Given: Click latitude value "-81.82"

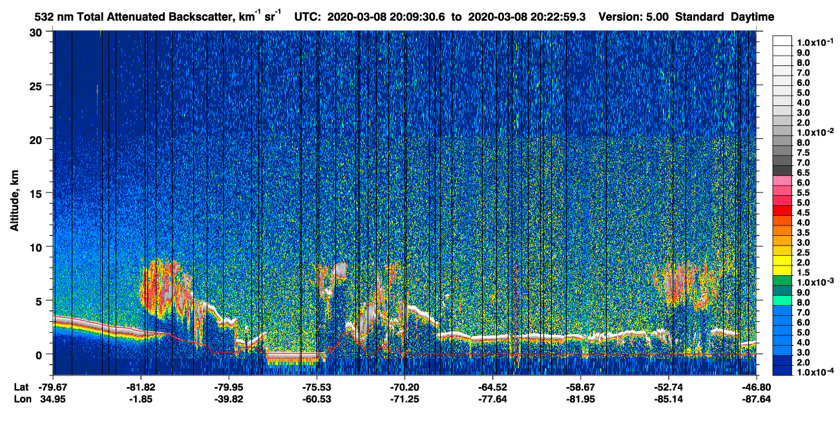Looking at the screenshot, I should (x=140, y=386).
